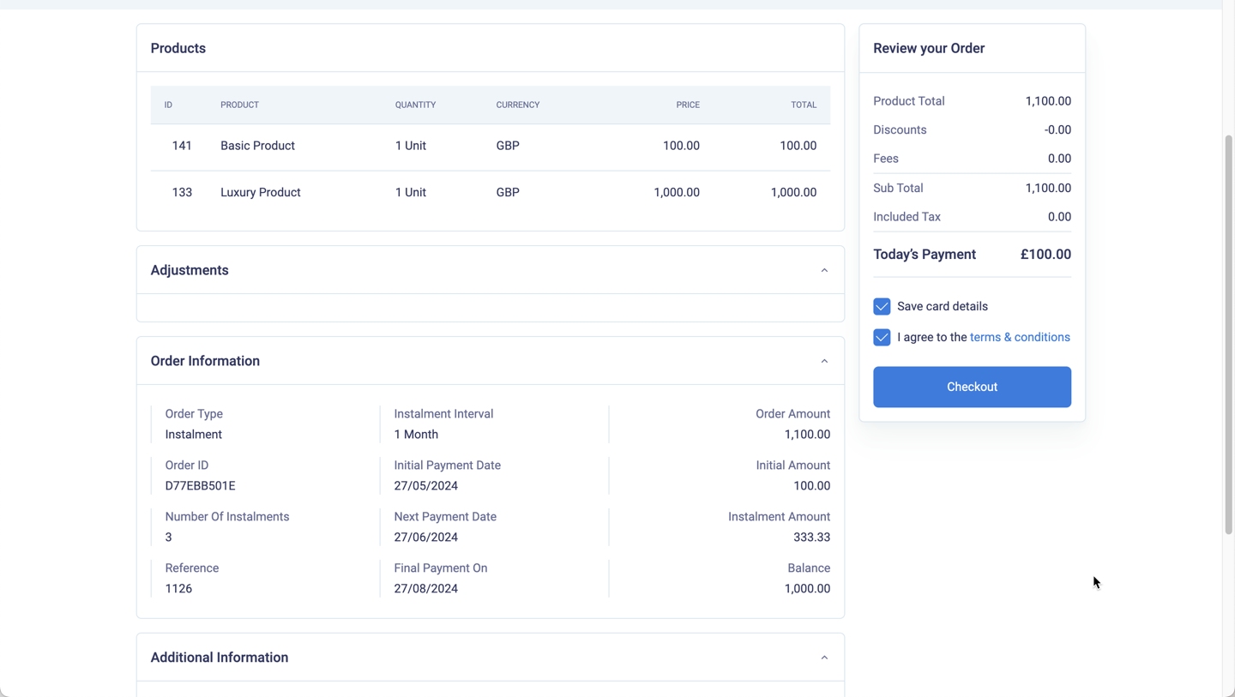Image resolution: width=1235 pixels, height=697 pixels.
Task: Click Final Payment On 27/08/2024
Action: point(426,588)
